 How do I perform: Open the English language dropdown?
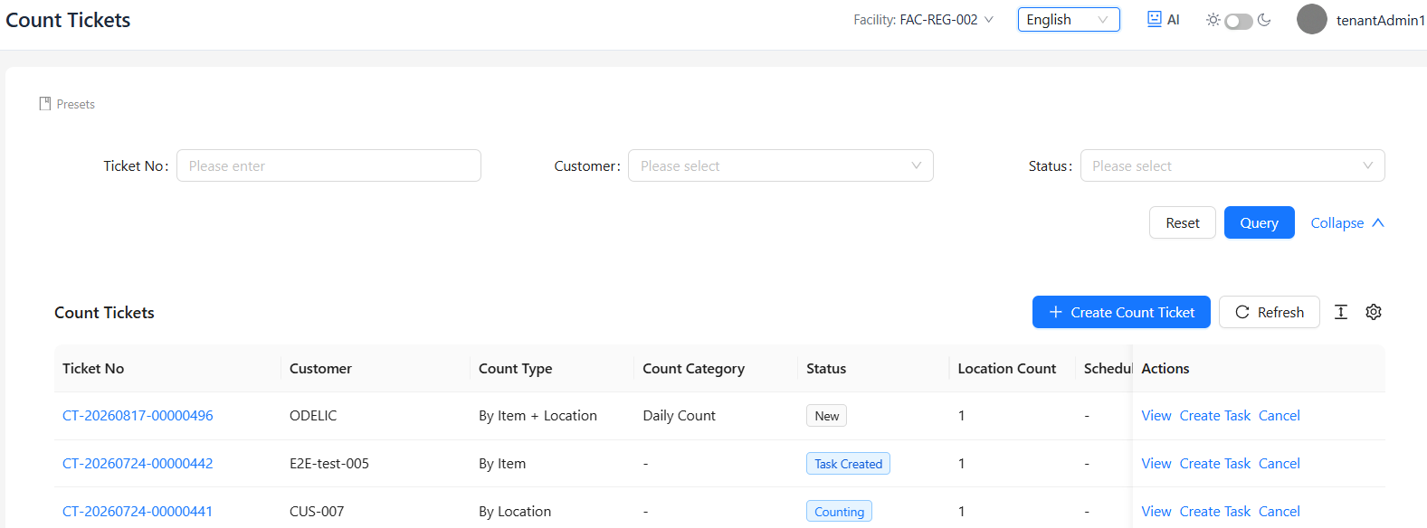[1069, 20]
